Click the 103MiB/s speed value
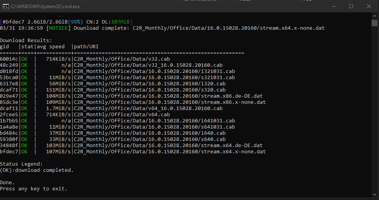Image resolution: width=379 pixels, height=200 pixels. [x=58, y=146]
